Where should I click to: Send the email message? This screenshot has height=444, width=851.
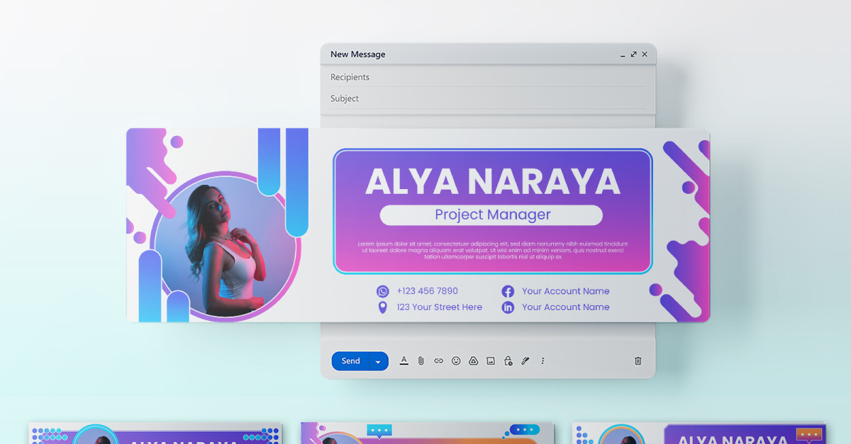coord(349,360)
